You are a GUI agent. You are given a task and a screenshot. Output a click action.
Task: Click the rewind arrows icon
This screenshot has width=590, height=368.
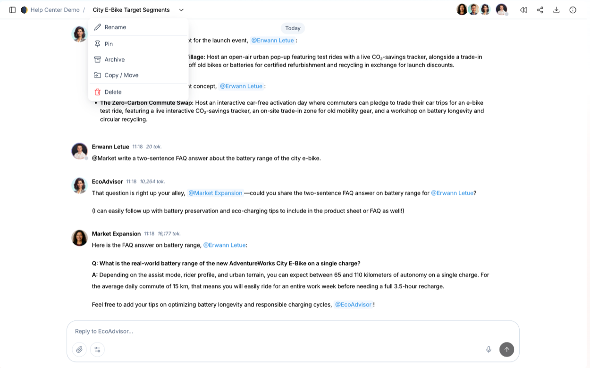click(523, 10)
